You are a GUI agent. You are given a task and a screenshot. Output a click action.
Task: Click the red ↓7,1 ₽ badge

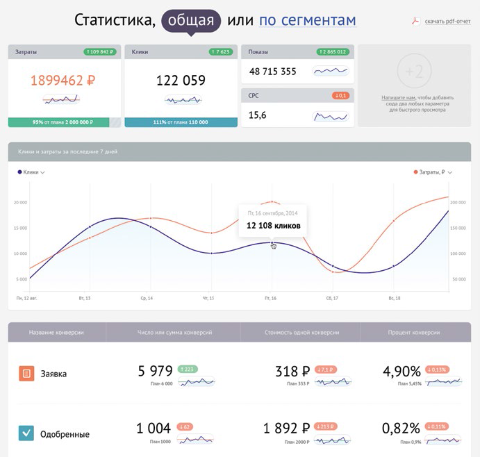coord(326,369)
